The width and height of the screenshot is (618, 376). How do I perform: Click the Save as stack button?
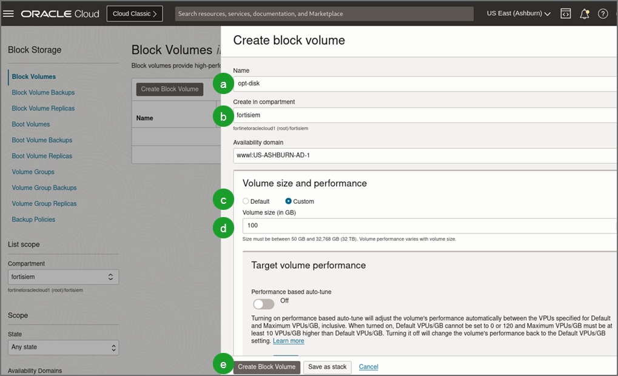(327, 366)
